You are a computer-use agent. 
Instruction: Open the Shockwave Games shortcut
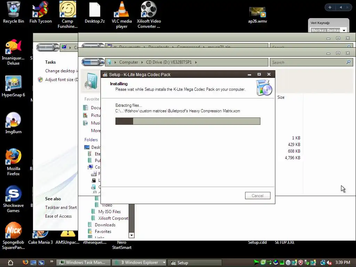point(14,199)
